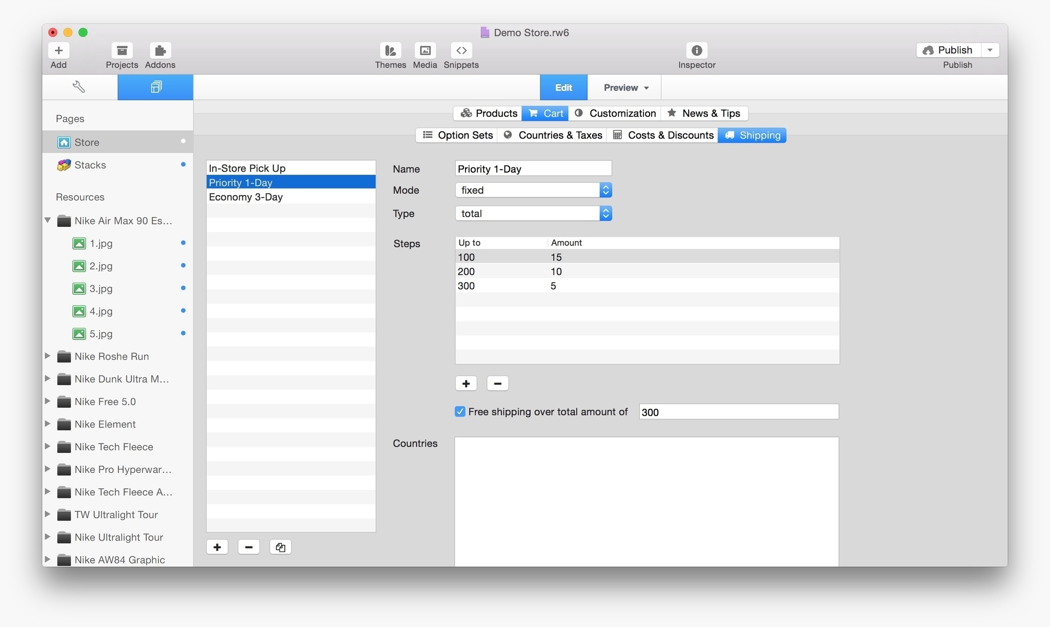This screenshot has width=1050, height=627.
Task: Collapse the Nike Air Max 90 folder
Action: 48,220
